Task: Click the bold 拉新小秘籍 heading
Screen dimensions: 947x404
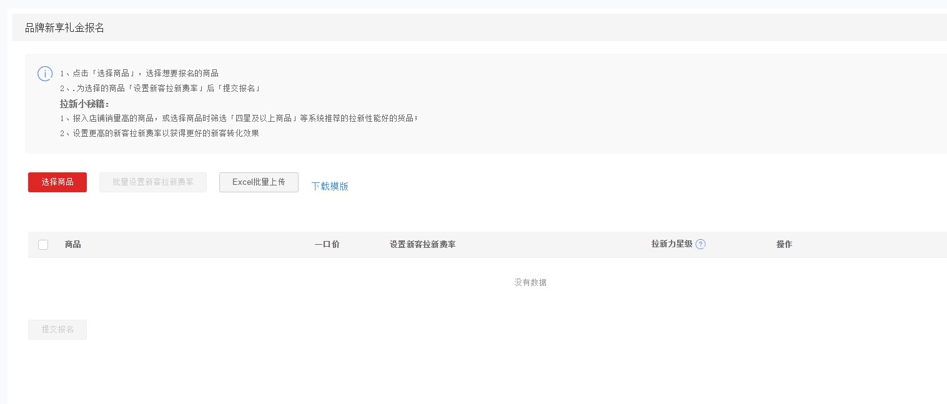Action: click(84, 104)
